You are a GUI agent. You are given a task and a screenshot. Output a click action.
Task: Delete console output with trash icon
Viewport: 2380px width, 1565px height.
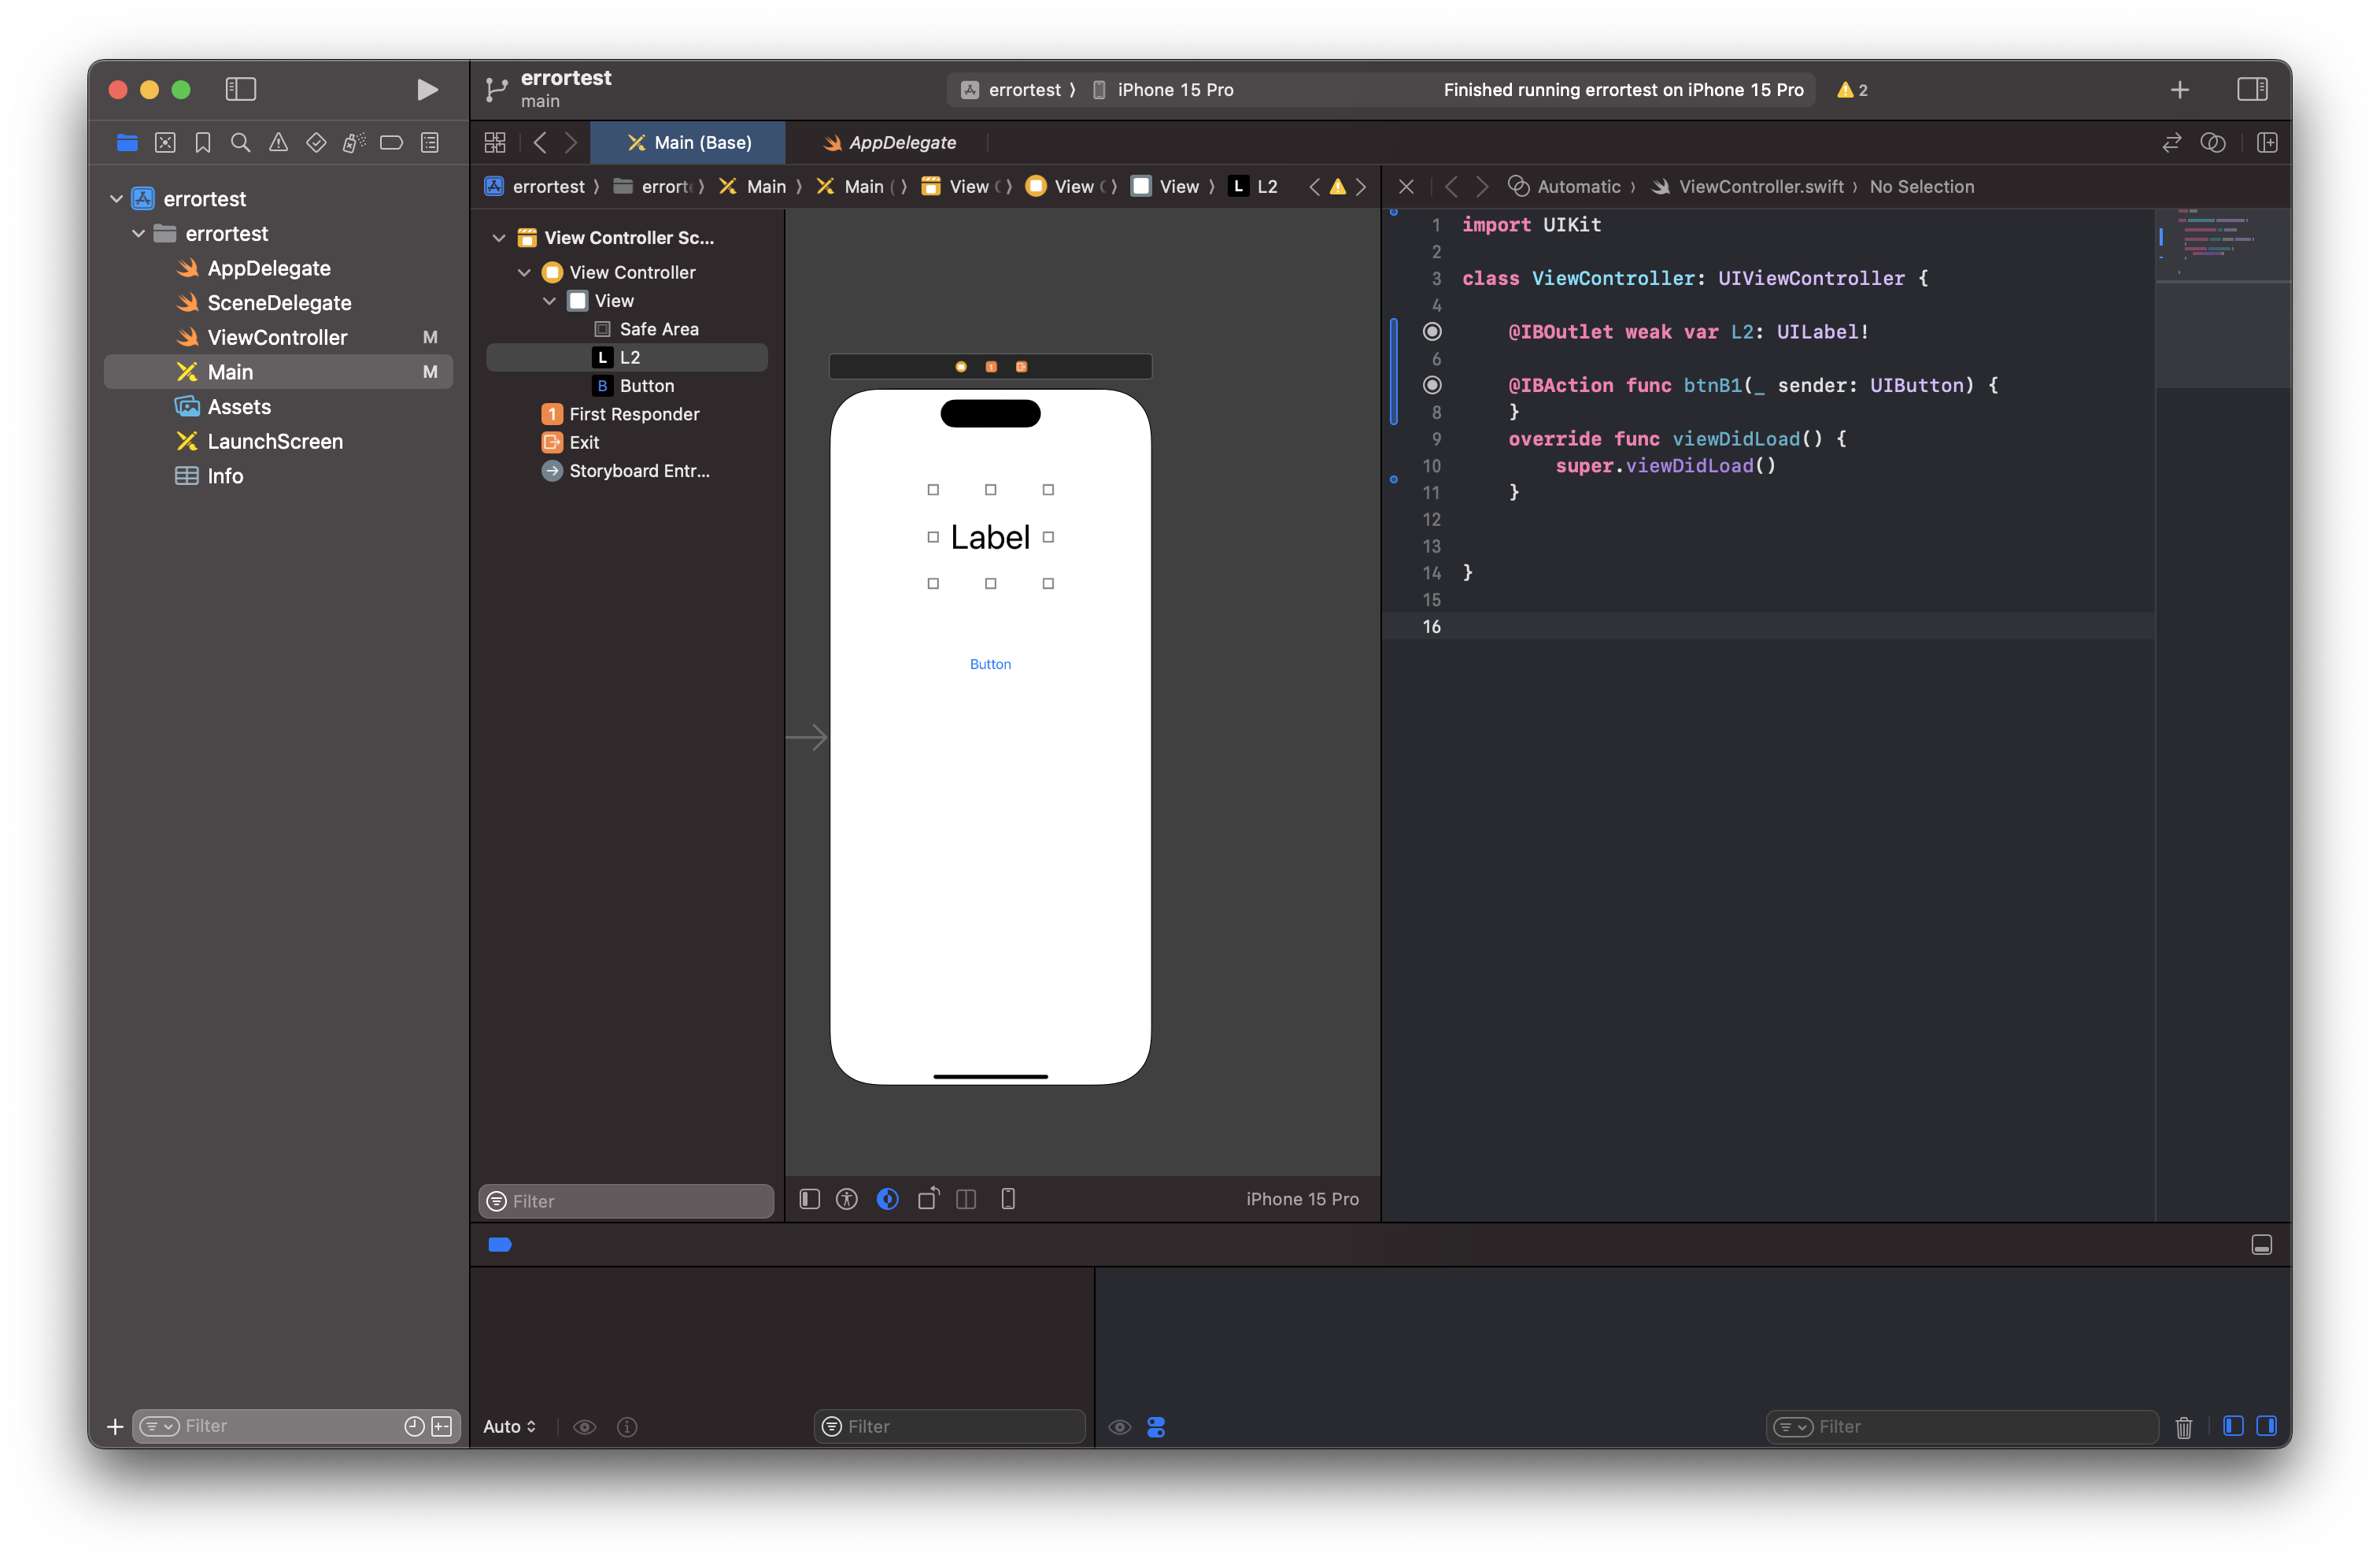[x=2183, y=1427]
